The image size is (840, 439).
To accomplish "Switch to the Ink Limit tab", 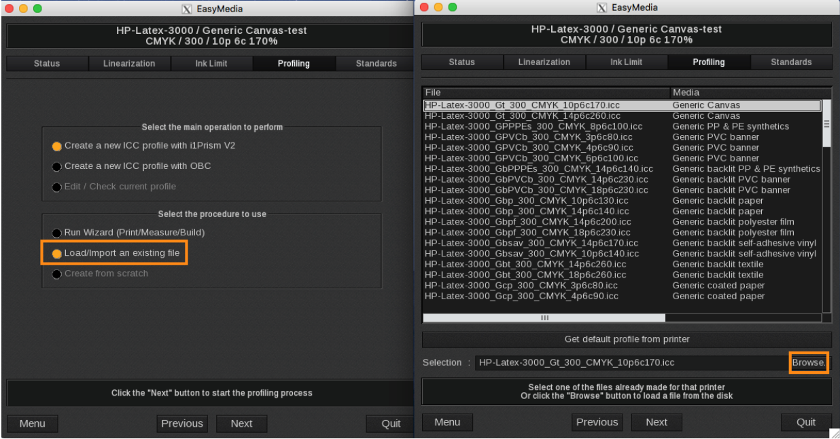I will point(211,63).
